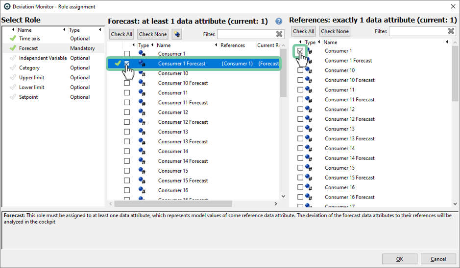Screen dimensions: 460x268
Task: Check Consumer 15 checkbox in References list
Action: coord(300,168)
